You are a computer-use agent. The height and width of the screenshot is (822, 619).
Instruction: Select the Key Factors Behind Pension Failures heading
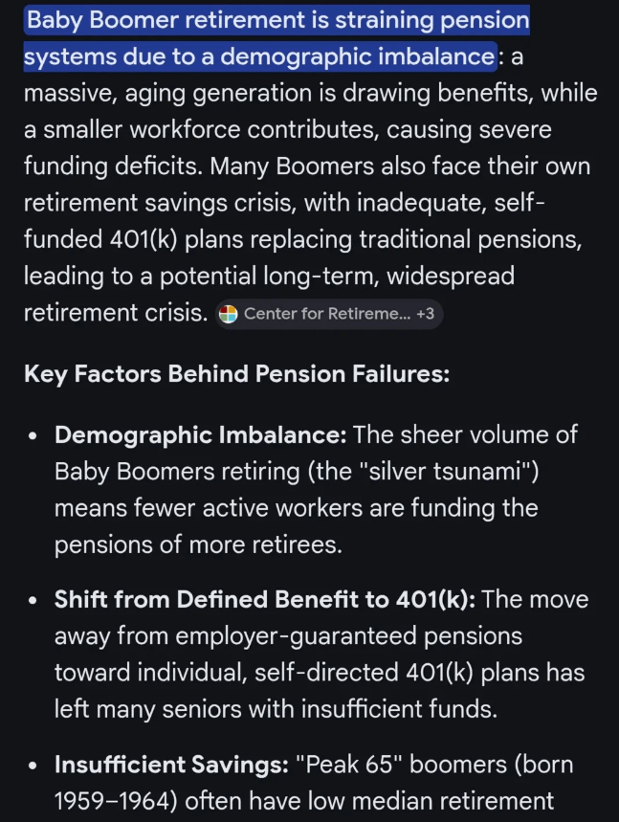236,374
